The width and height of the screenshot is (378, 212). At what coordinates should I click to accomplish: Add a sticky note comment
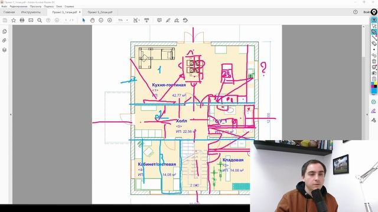[x=159, y=21]
